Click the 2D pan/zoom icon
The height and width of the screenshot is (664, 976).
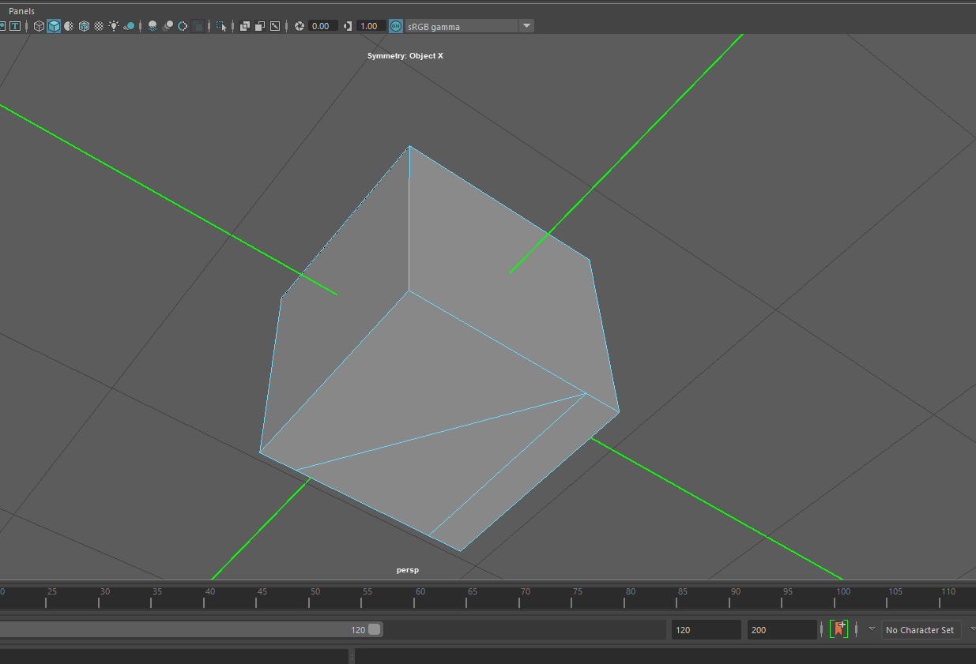click(275, 26)
